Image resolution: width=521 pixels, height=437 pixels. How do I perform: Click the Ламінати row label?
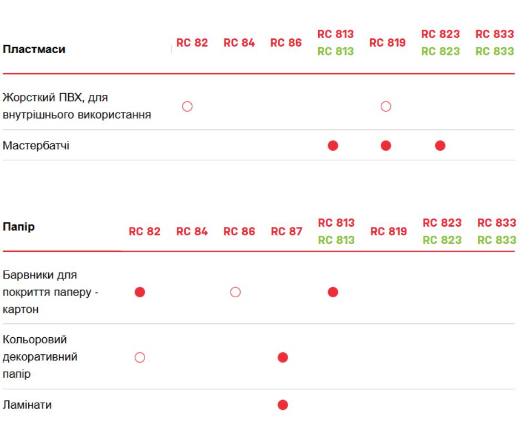[27, 405]
